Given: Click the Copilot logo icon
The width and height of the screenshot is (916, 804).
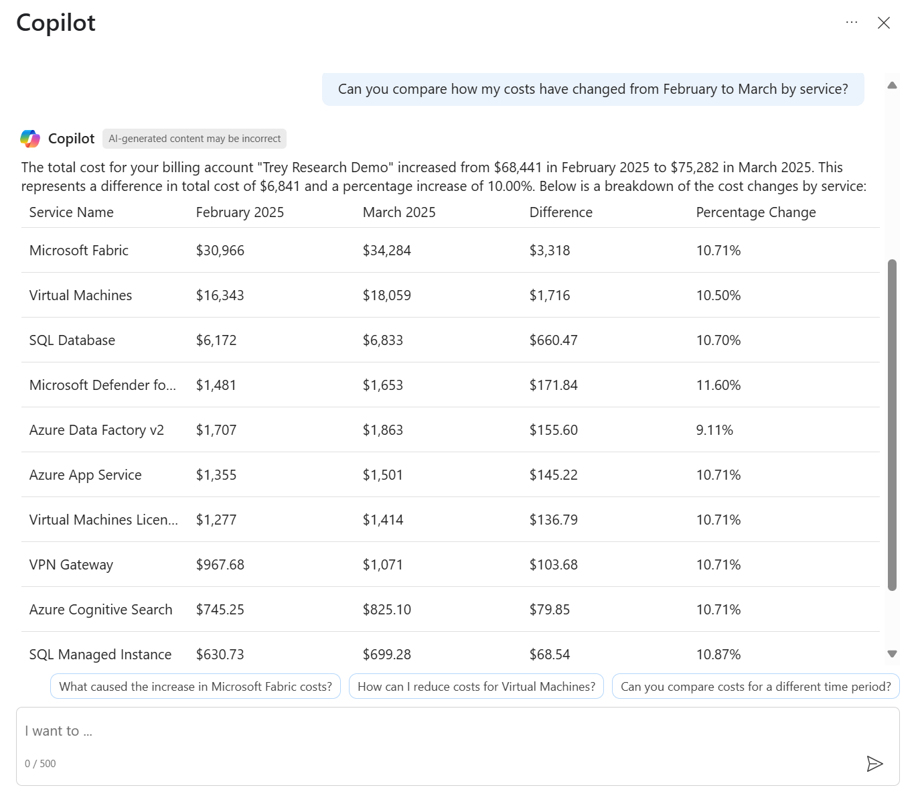Looking at the screenshot, I should coord(30,139).
